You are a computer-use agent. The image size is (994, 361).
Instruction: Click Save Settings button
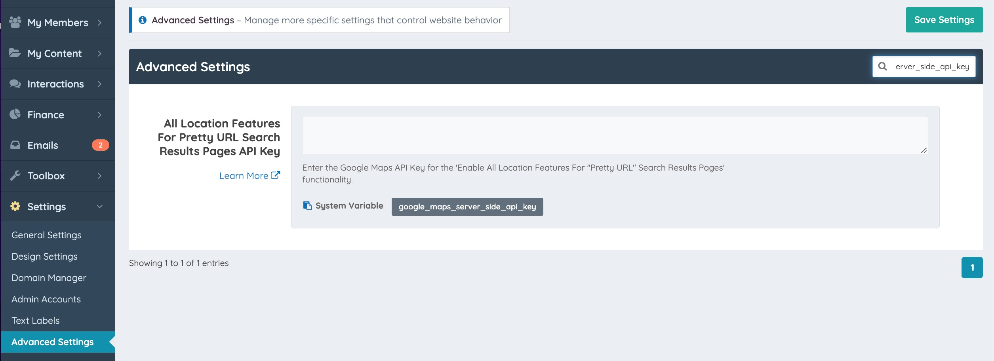(x=944, y=20)
